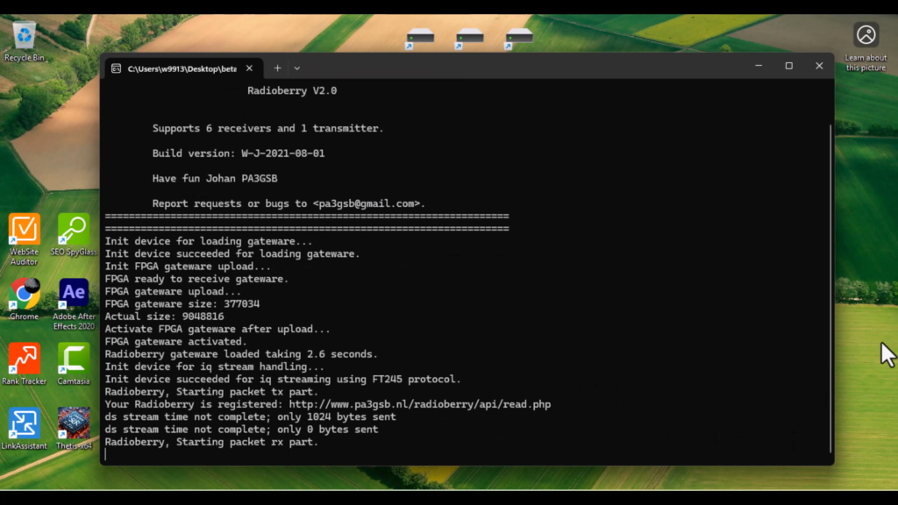This screenshot has width=898, height=505.
Task: Open the middle drive shortcut on the desktop
Action: click(x=468, y=35)
